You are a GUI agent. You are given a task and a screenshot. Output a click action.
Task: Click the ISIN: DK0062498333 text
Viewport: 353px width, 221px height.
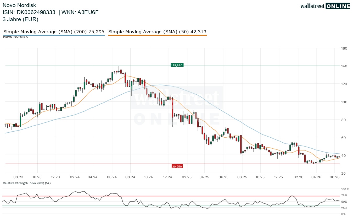(x=29, y=12)
